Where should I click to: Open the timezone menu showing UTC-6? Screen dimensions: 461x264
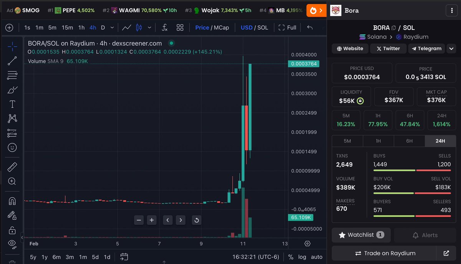coord(255,257)
